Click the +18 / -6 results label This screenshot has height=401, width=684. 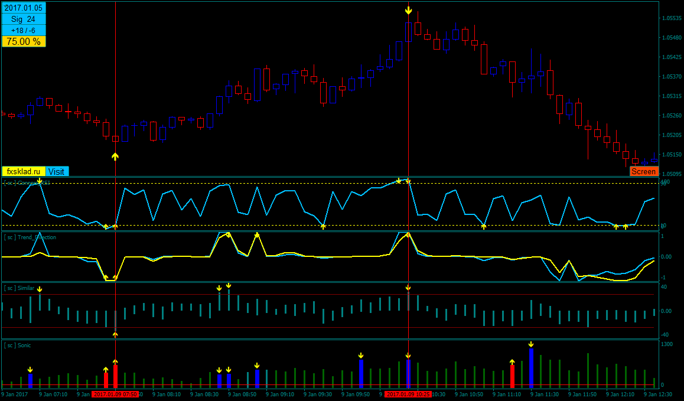24,31
